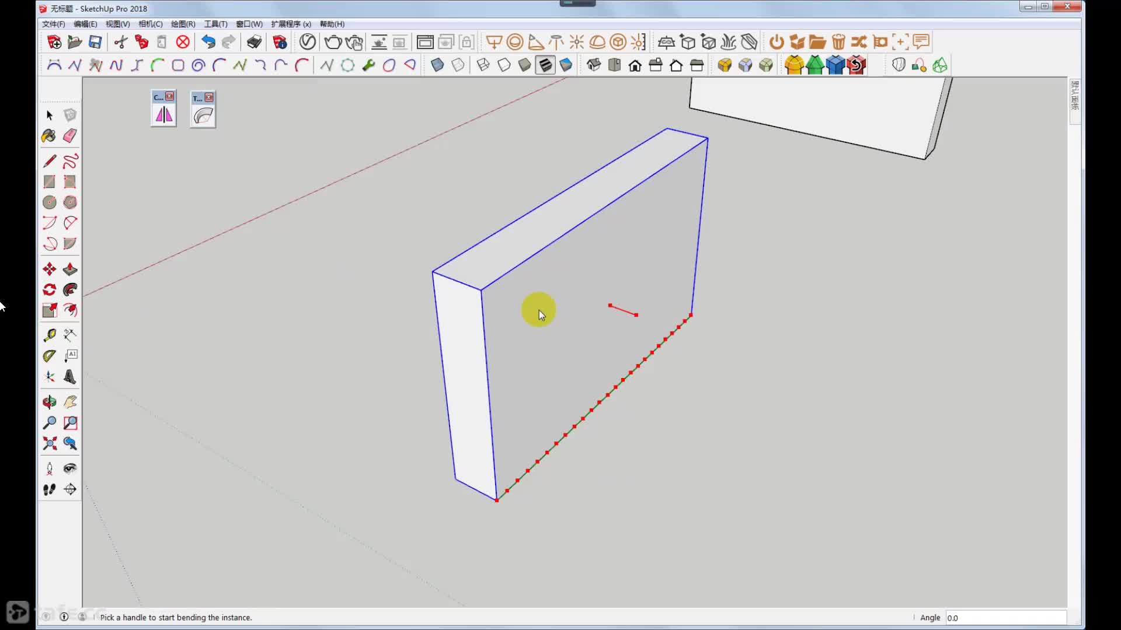Viewport: 1121px width, 630px height.
Task: Switch to Top view icon
Action: coord(614,65)
